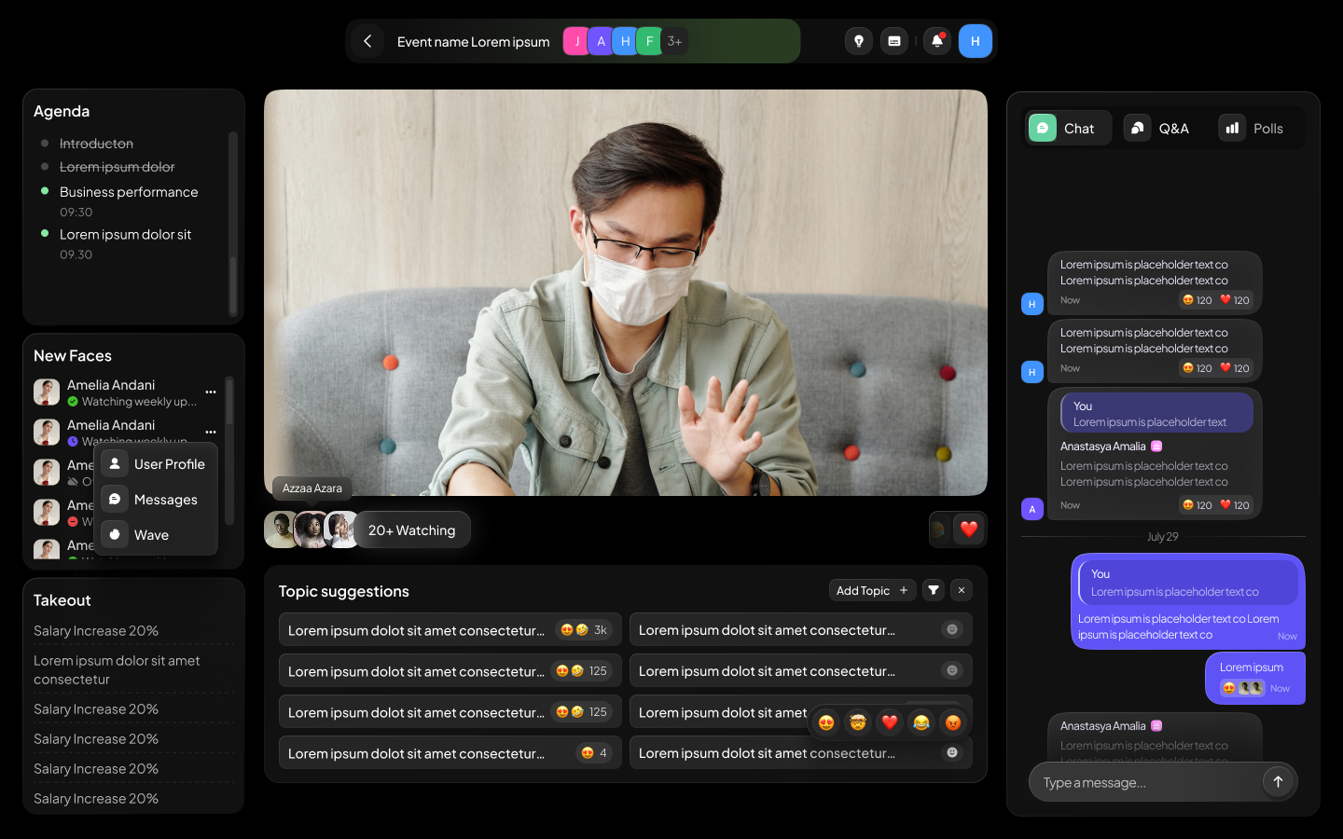Close the Topic suggestions panel
This screenshot has height=839, width=1343.
[962, 590]
